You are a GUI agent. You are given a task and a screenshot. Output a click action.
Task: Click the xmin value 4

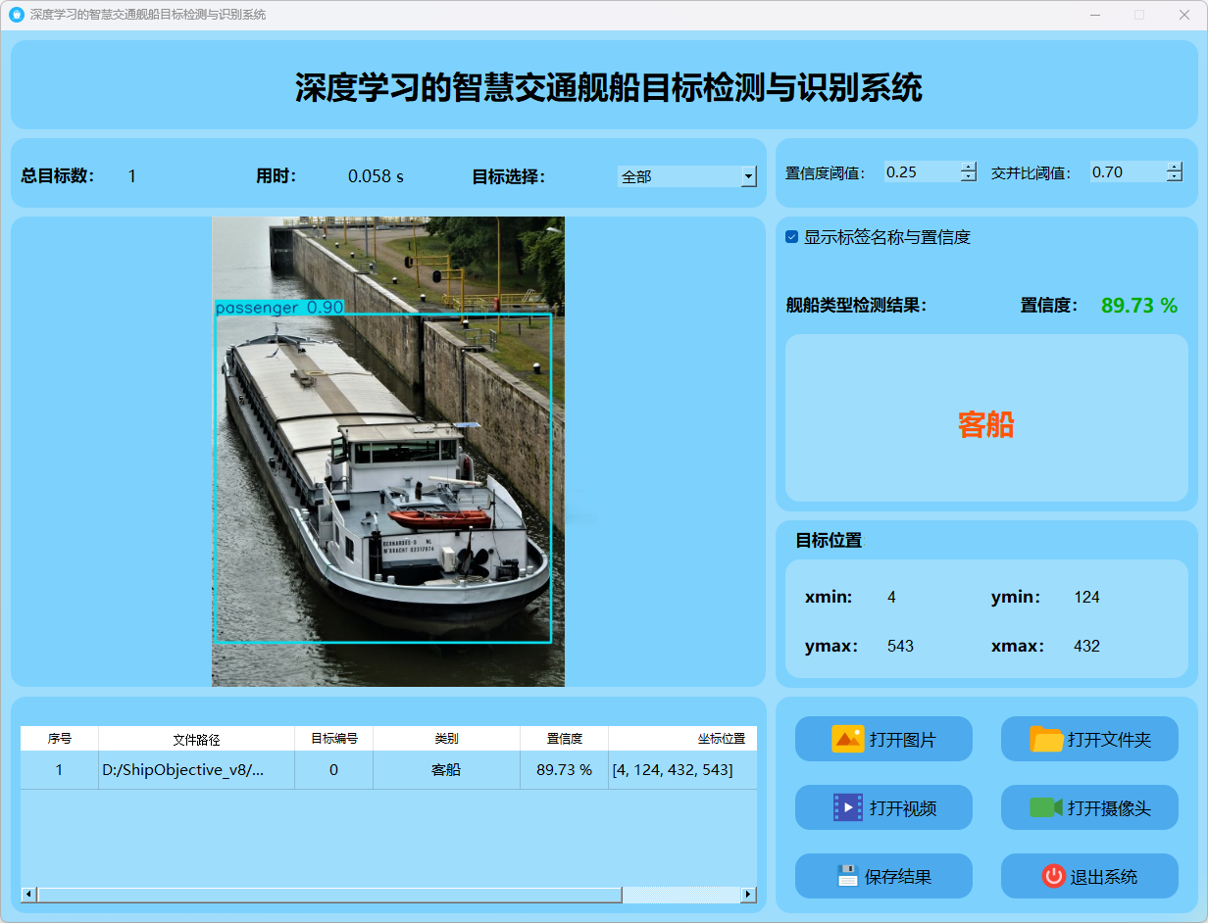tap(891, 597)
